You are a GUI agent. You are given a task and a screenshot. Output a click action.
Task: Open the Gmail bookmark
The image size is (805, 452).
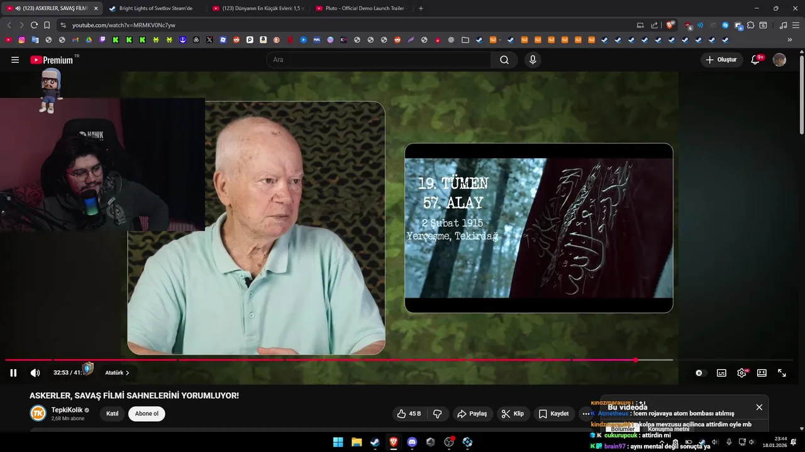(75, 40)
